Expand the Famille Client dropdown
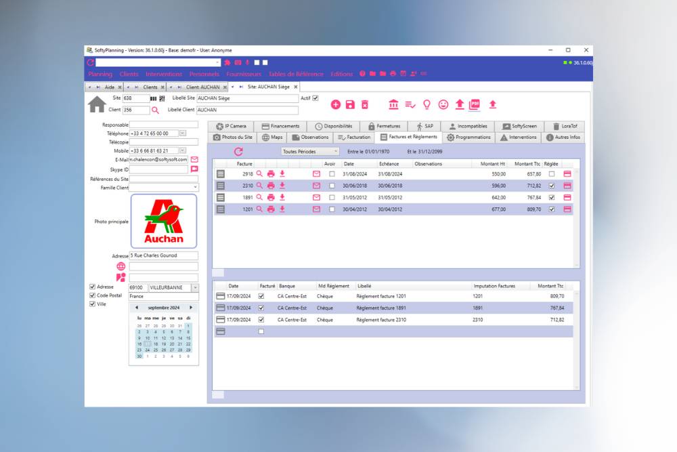 195,187
